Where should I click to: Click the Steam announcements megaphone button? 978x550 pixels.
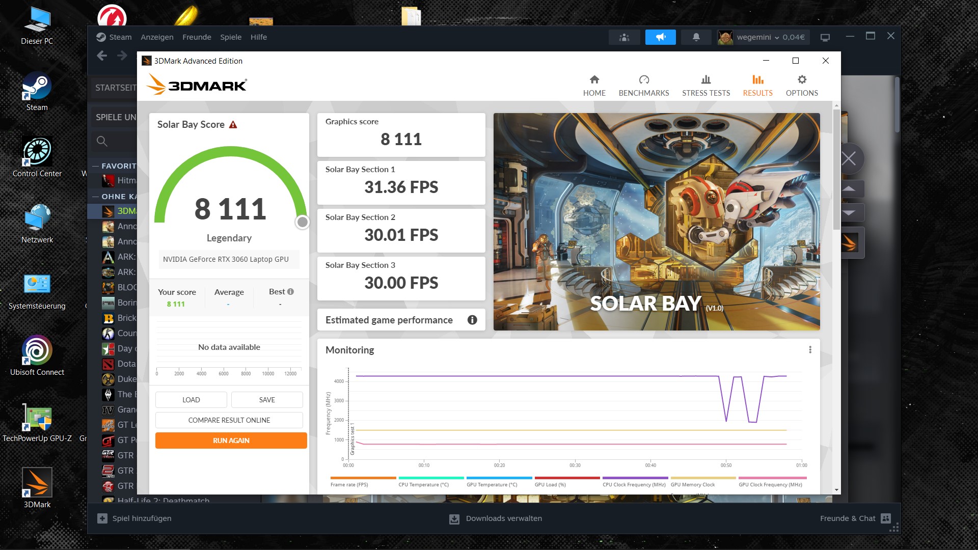click(x=660, y=37)
